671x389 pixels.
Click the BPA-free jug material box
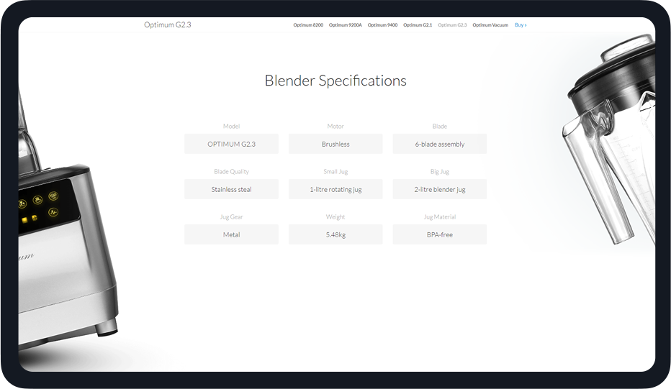[440, 234]
